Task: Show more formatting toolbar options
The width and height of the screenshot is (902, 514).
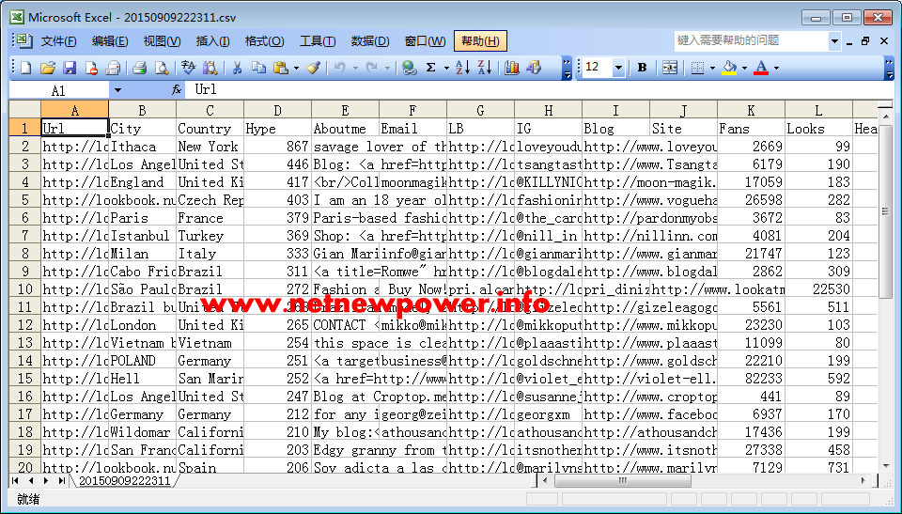Action: [890, 68]
